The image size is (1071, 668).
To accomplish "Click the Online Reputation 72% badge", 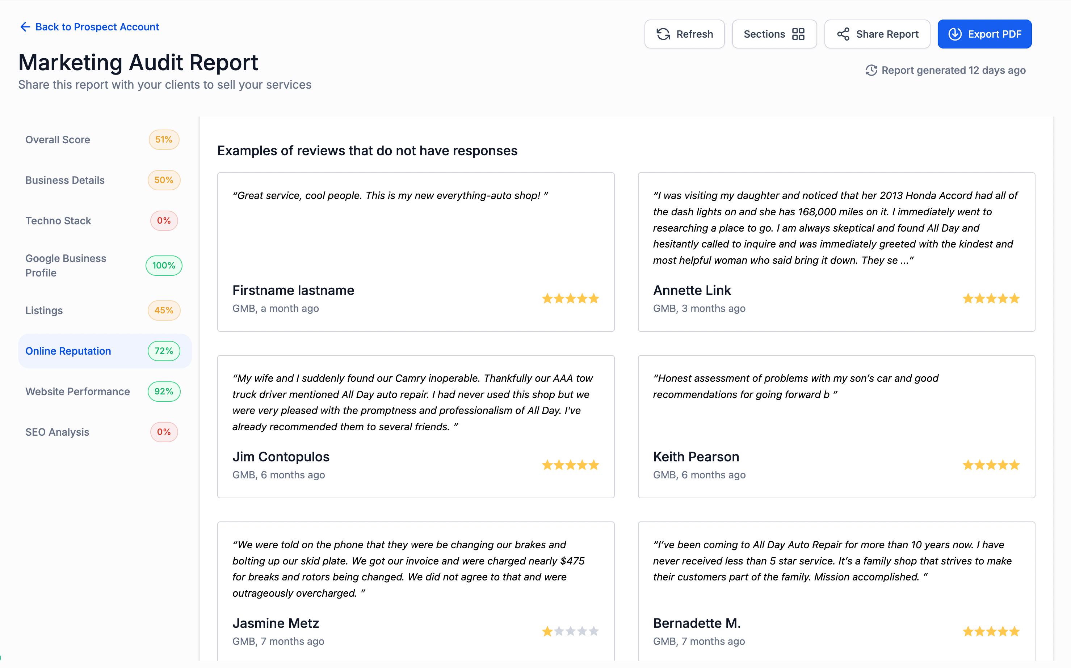I will coord(164,351).
